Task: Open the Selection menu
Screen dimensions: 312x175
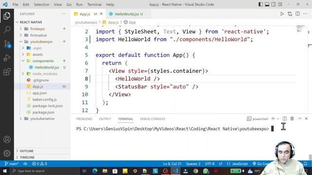Action: tap(41, 4)
